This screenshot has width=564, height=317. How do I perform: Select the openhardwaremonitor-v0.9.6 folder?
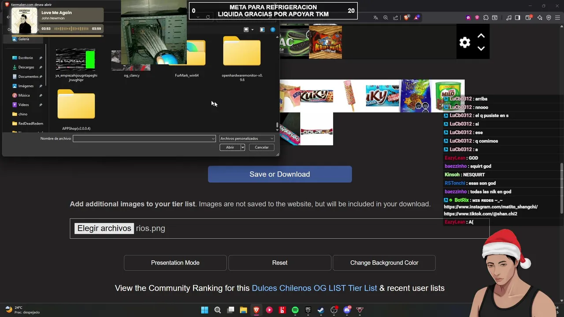[242, 59]
